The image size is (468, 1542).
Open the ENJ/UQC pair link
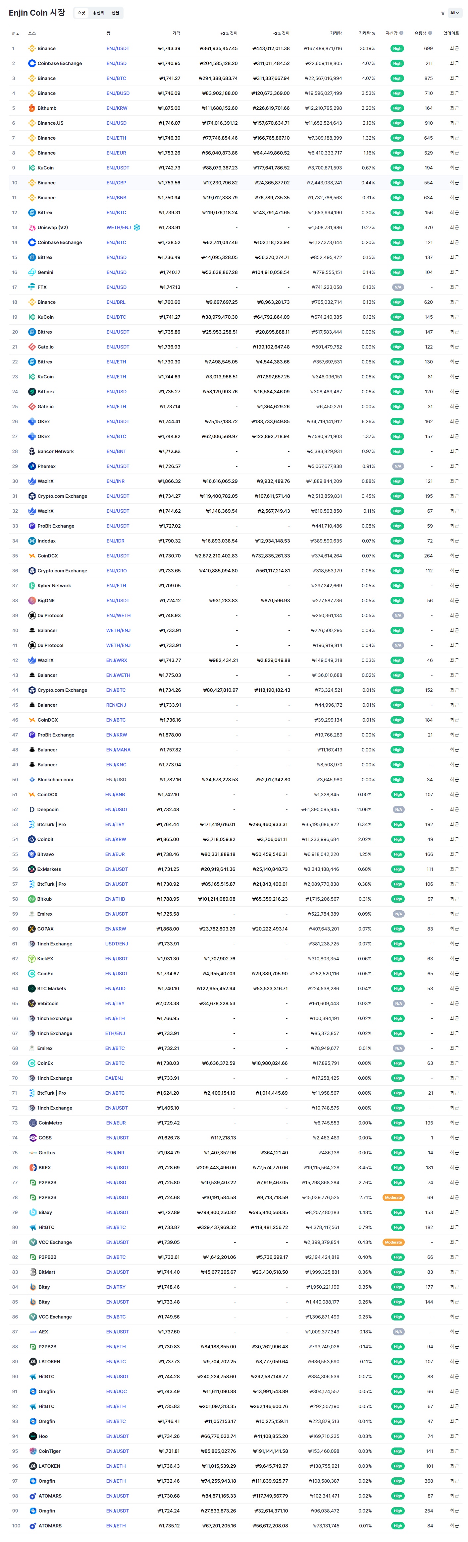point(117,1392)
